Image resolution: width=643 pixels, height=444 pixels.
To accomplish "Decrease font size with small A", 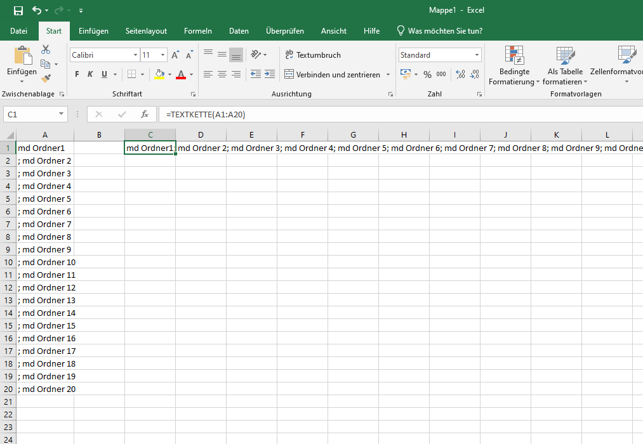I will point(189,55).
